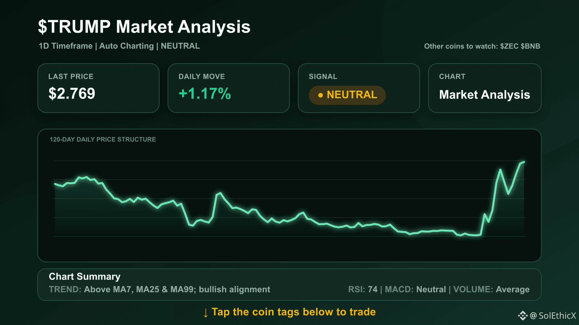Click the $BNB coin tag
The image size is (579, 325).
tap(531, 46)
